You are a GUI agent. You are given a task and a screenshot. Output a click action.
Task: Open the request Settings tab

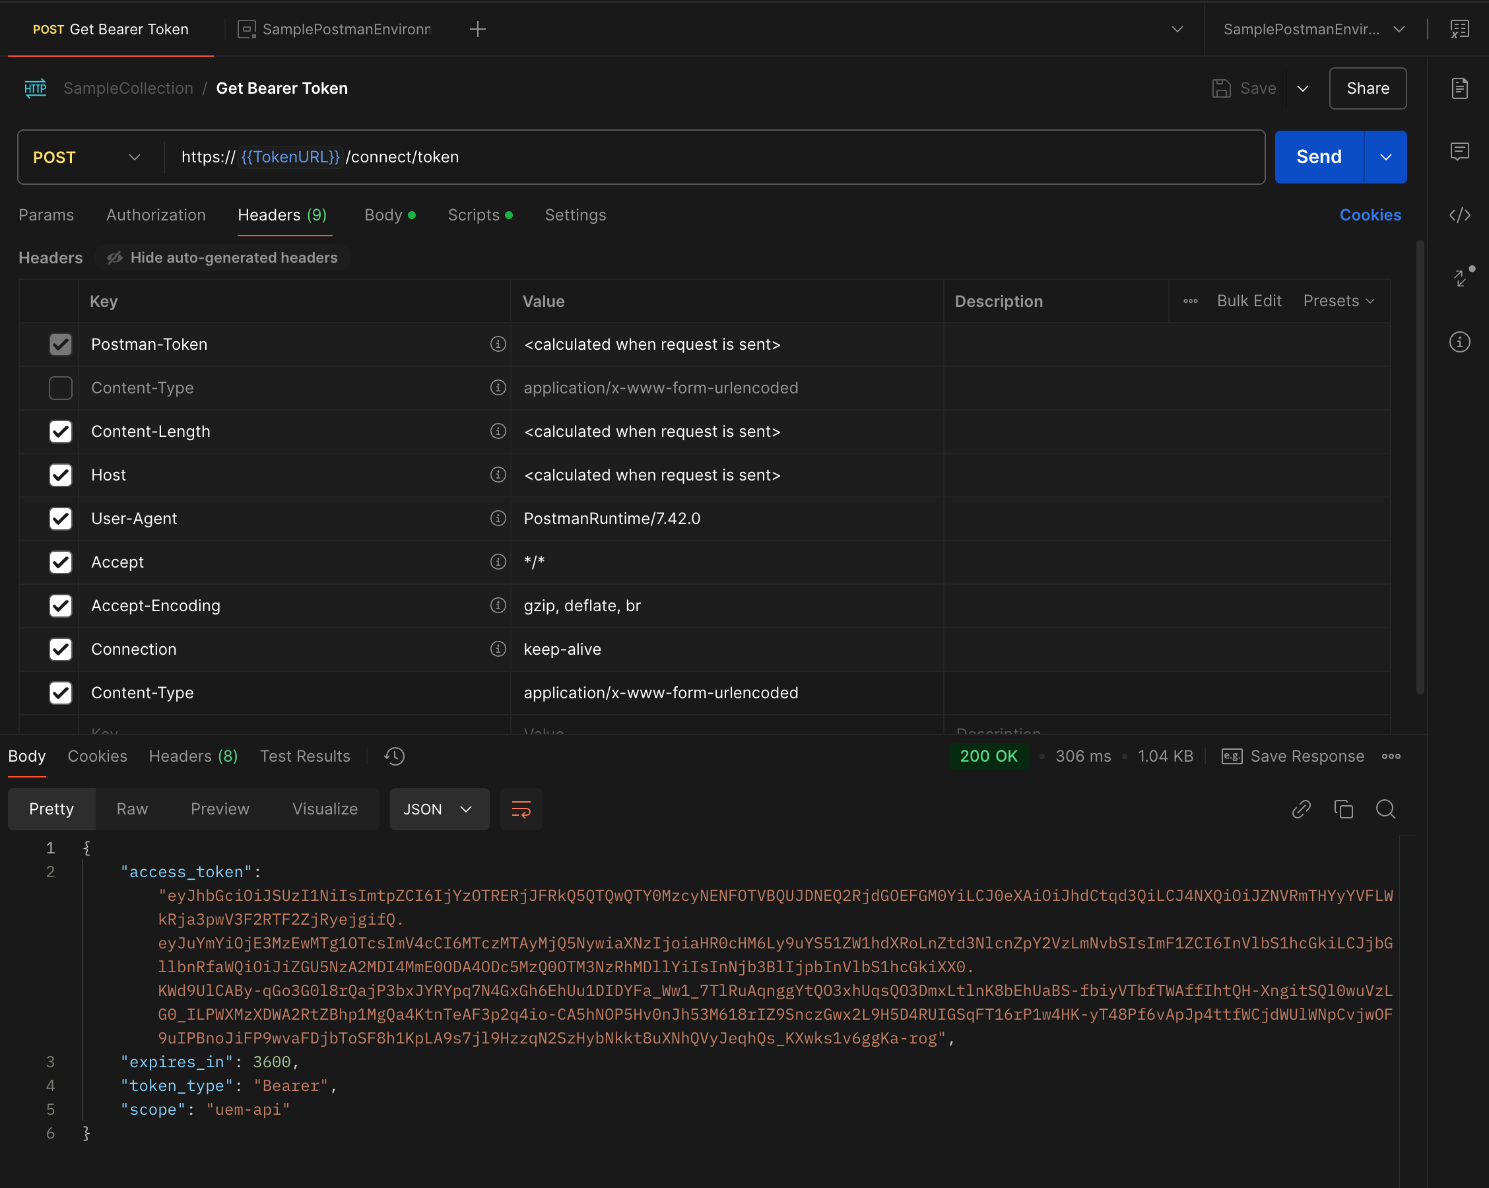(576, 214)
